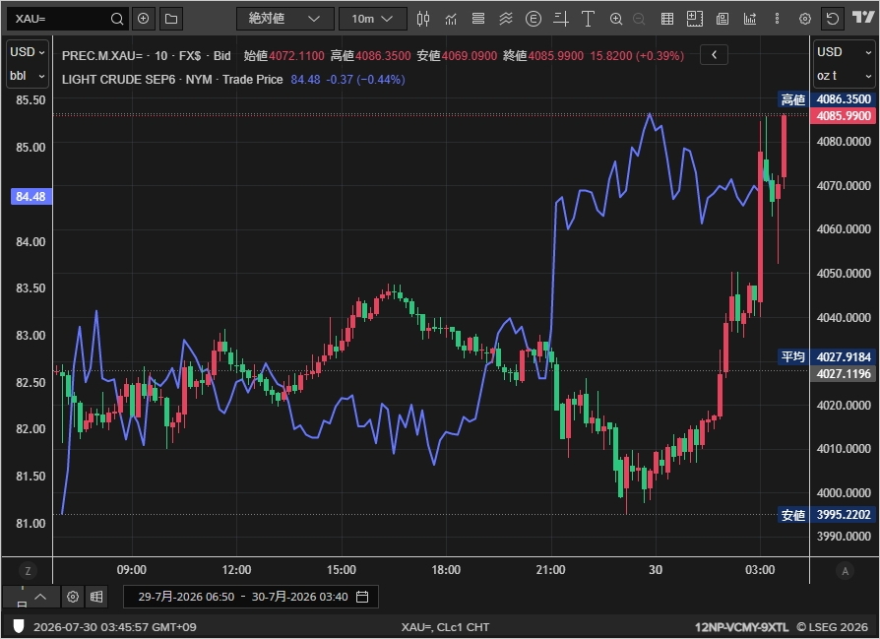Open bottom bar settings gear icon
This screenshot has width=880, height=639.
73,597
